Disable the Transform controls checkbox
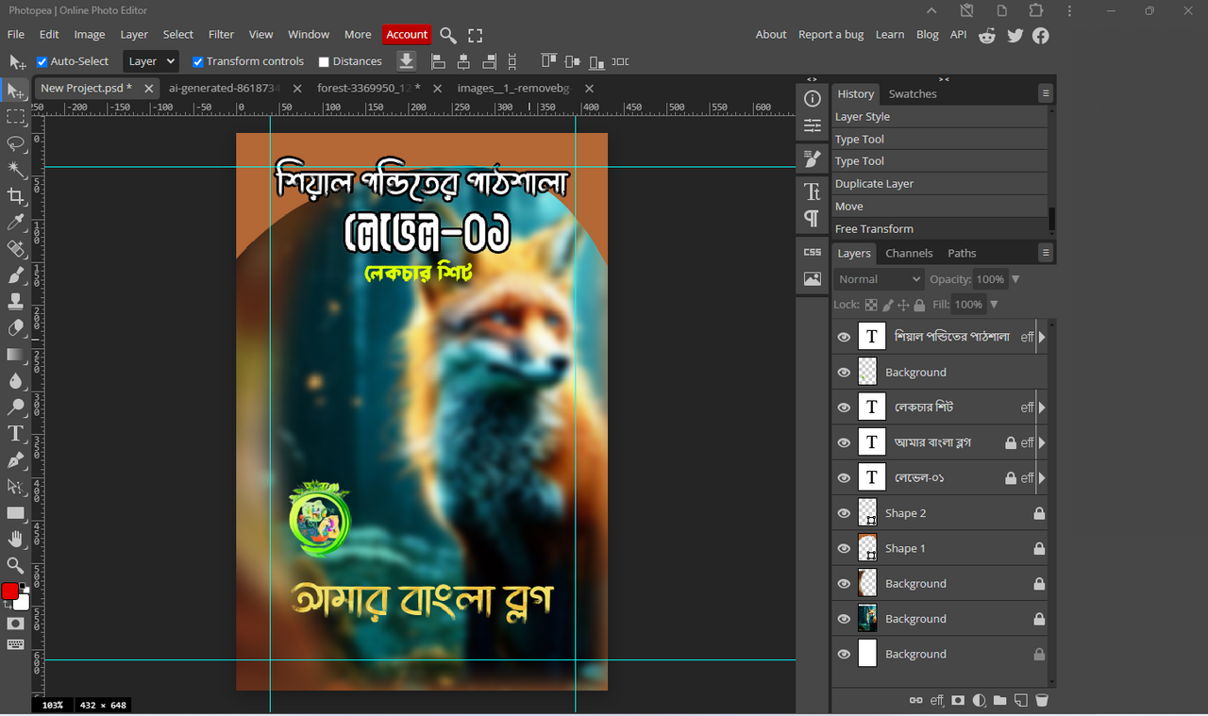Screen dimensions: 1208x716 [198, 62]
